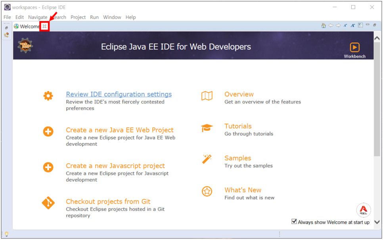Open the Help menu
The height and width of the screenshot is (240, 383).
pos(131,17)
